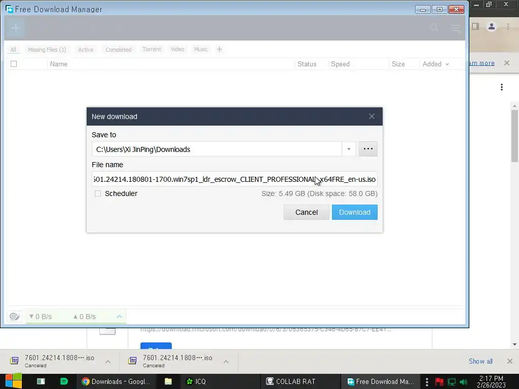Open first canceled iso download options chevron
Screen dimensions: 519x389
pyautogui.click(x=108, y=362)
